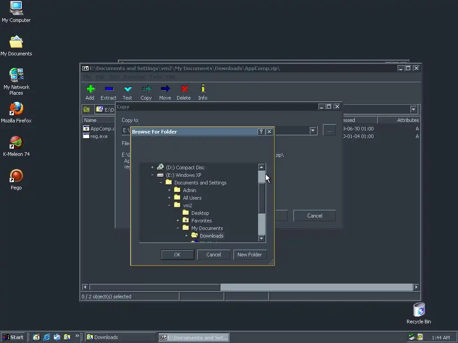This screenshot has width=458, height=343.
Task: Click the horizontal scrollbar left arrow in 7-Zip
Action: (85, 287)
